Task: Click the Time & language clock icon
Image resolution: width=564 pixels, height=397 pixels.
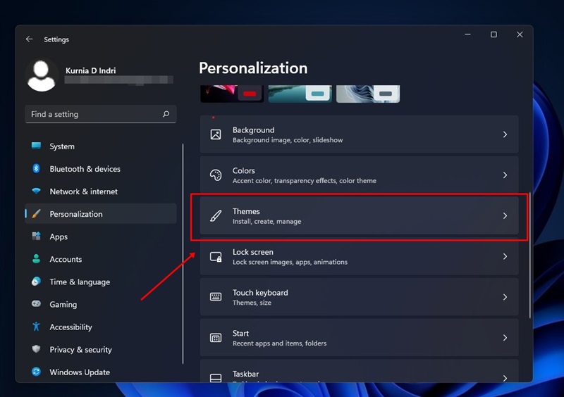Action: (x=36, y=282)
